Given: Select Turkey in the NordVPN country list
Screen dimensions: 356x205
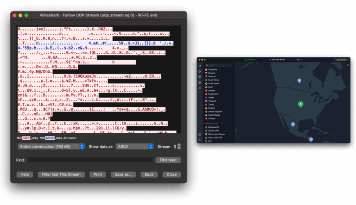Looking at the screenshot, I should point(210,105).
